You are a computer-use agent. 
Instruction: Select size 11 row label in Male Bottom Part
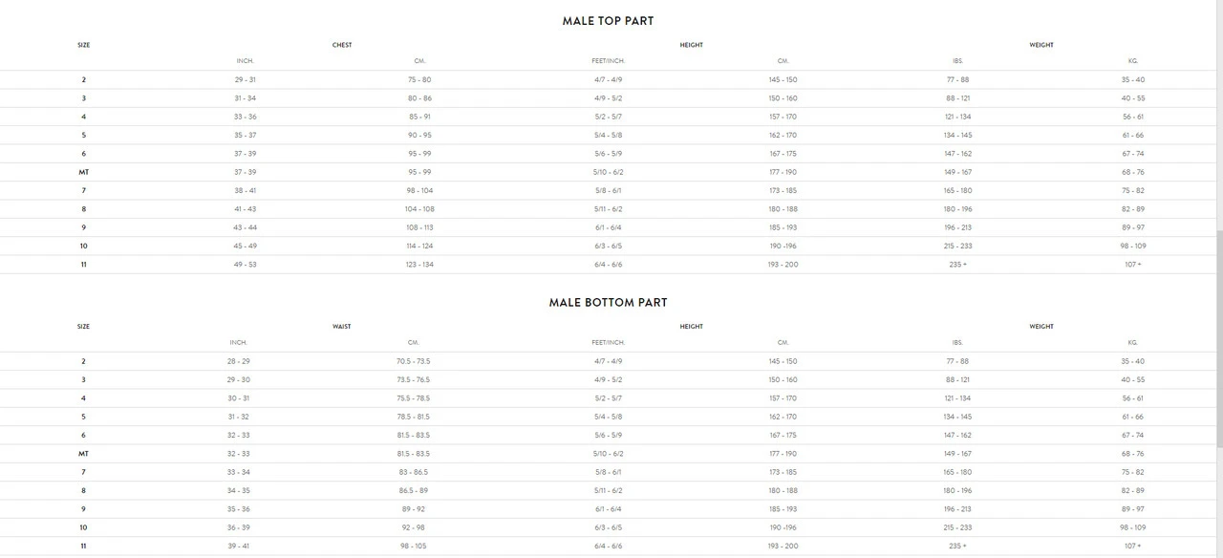pos(83,546)
